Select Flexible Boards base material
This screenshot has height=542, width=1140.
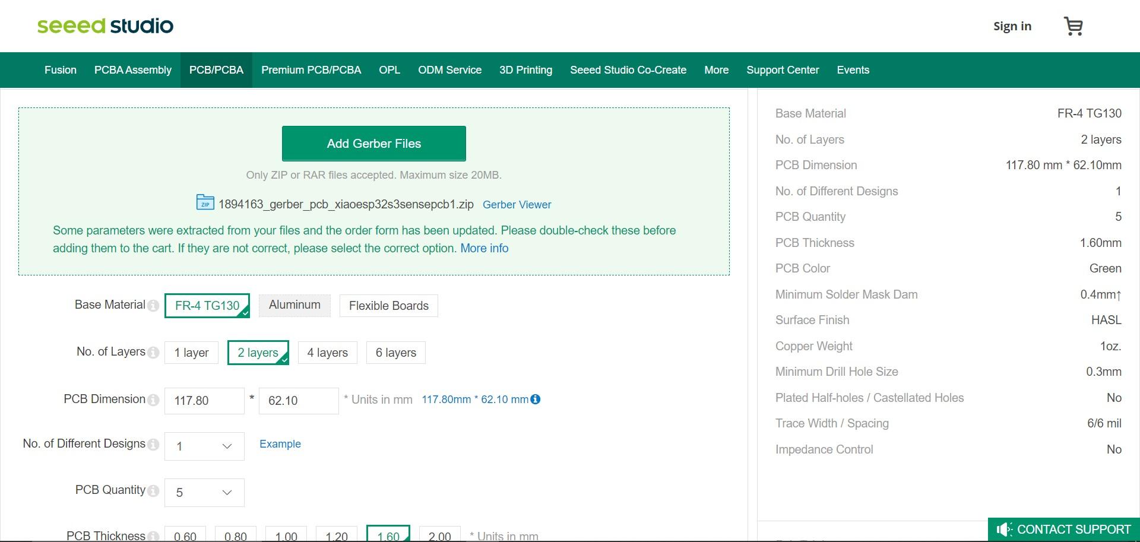pyautogui.click(x=389, y=306)
